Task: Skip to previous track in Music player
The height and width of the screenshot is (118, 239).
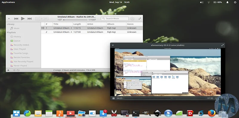Action: (x=16, y=18)
